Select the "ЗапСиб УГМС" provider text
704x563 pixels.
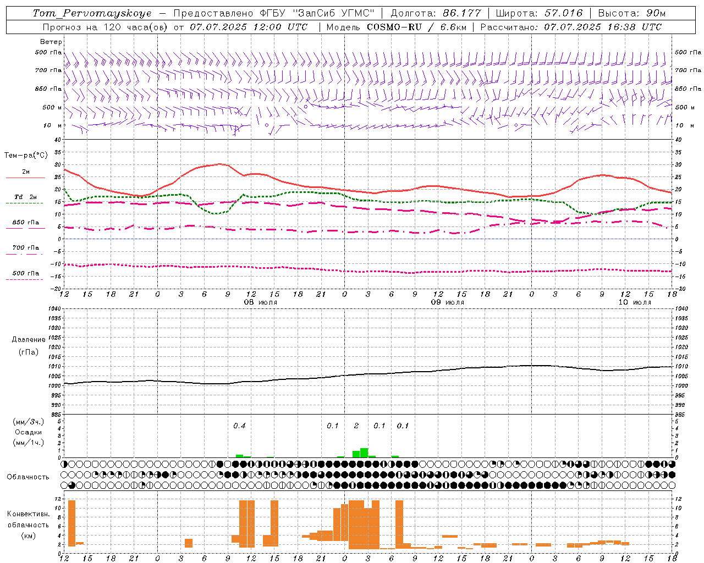tap(334, 13)
